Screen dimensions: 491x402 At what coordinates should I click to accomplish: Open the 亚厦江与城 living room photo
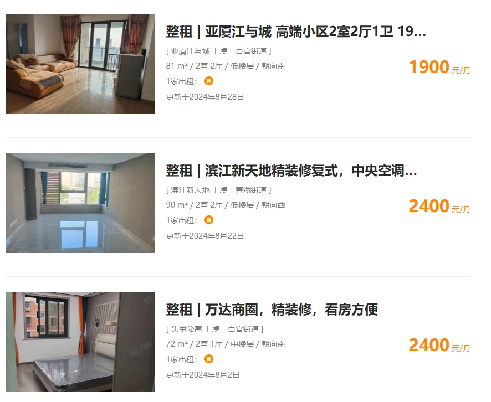point(80,64)
